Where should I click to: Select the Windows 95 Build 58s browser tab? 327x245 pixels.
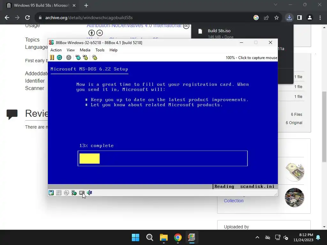tap(41, 5)
